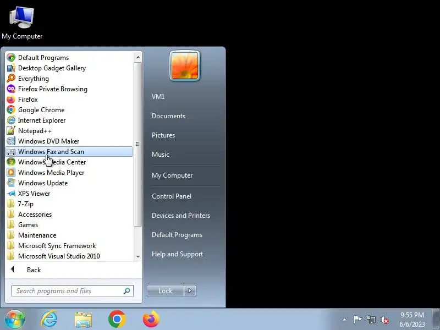Open the Firefox icon in the programs list
The width and height of the screenshot is (440, 330).
pyautogui.click(x=11, y=100)
